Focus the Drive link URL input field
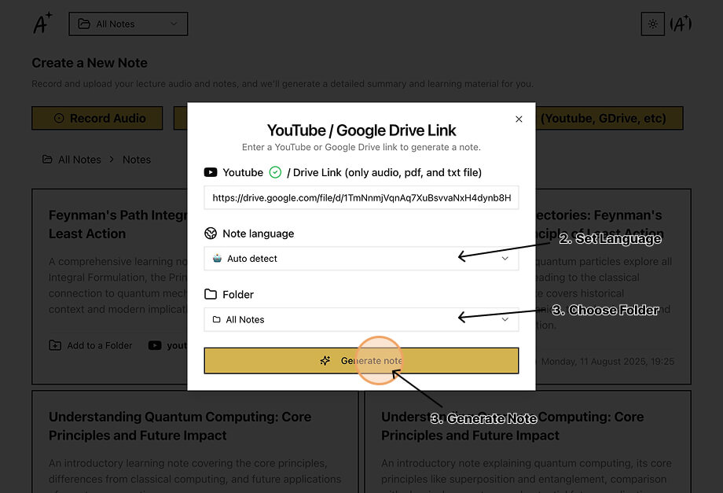Screen dimensions: 723x493 (361, 198)
